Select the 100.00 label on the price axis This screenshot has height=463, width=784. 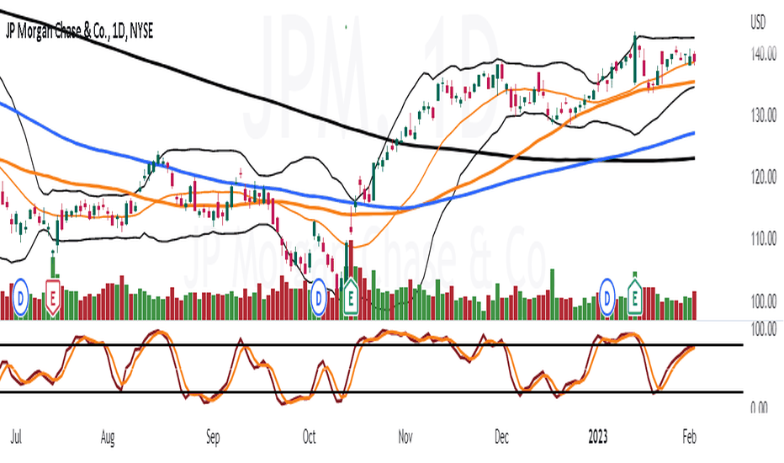click(764, 301)
